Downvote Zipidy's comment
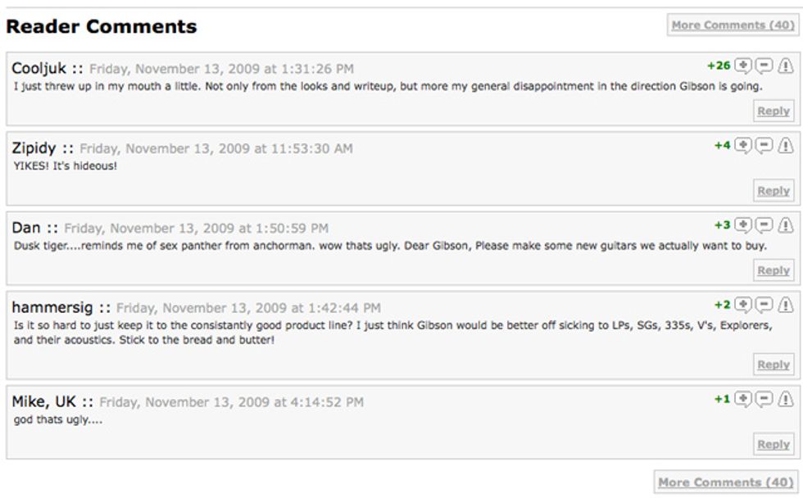This screenshot has height=498, width=803. (764, 146)
